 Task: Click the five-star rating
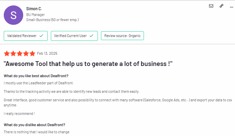coord(19,53)
